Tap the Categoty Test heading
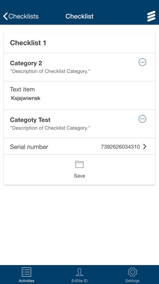This screenshot has height=284, width=159. 30,120
